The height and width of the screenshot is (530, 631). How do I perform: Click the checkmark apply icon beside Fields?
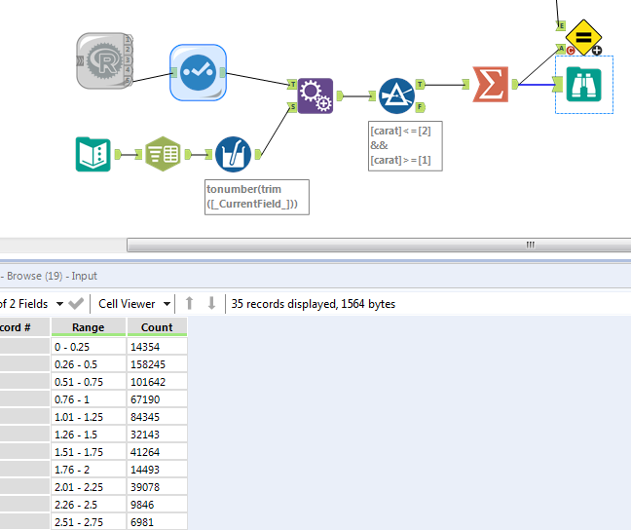click(x=76, y=303)
